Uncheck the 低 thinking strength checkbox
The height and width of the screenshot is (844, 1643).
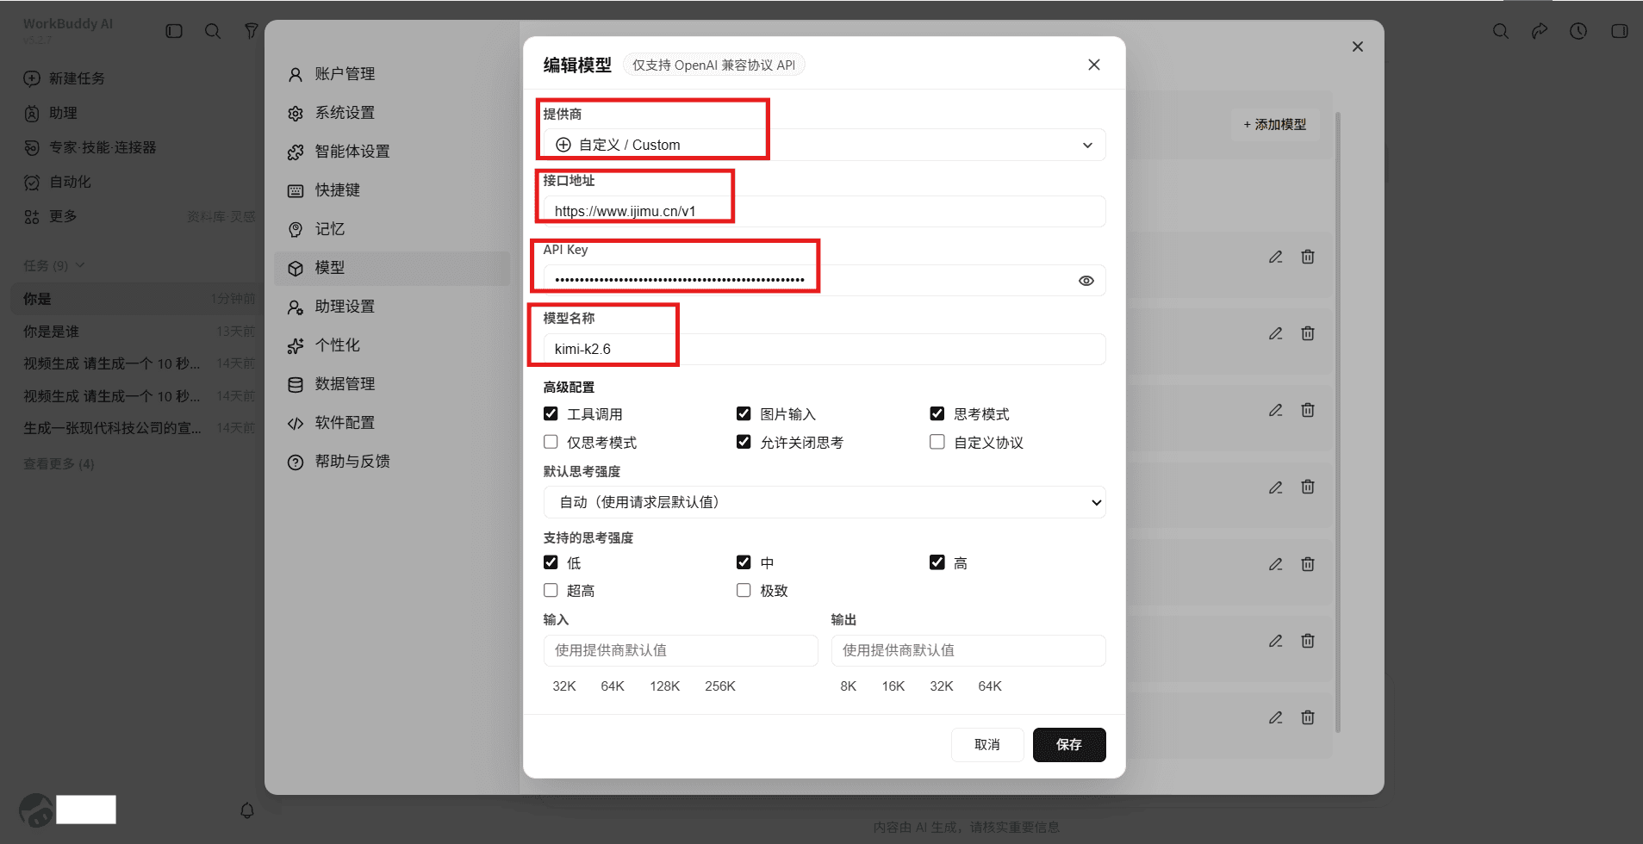[x=551, y=562]
